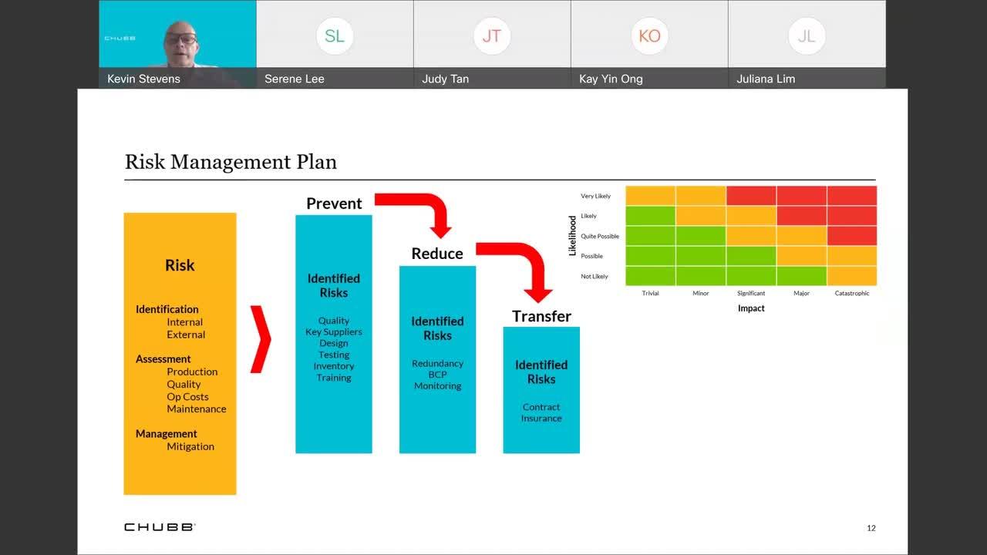Click the slide page number 12

pyautogui.click(x=871, y=528)
